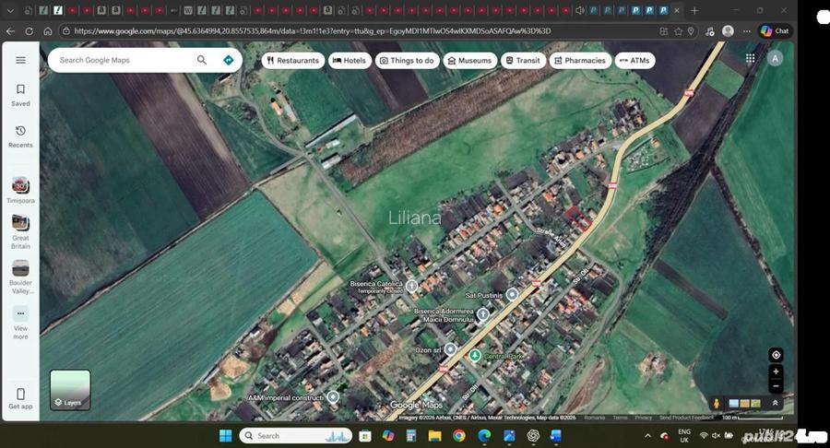Open the Saved places panel
Screen dimensions: 830x448
pyautogui.click(x=20, y=95)
